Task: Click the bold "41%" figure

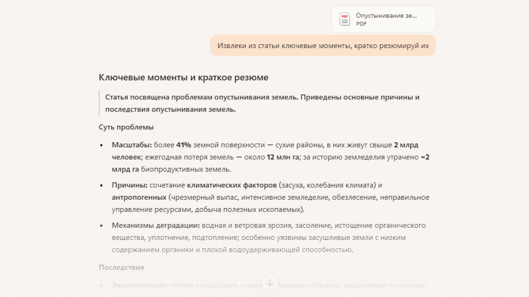Action: click(184, 145)
